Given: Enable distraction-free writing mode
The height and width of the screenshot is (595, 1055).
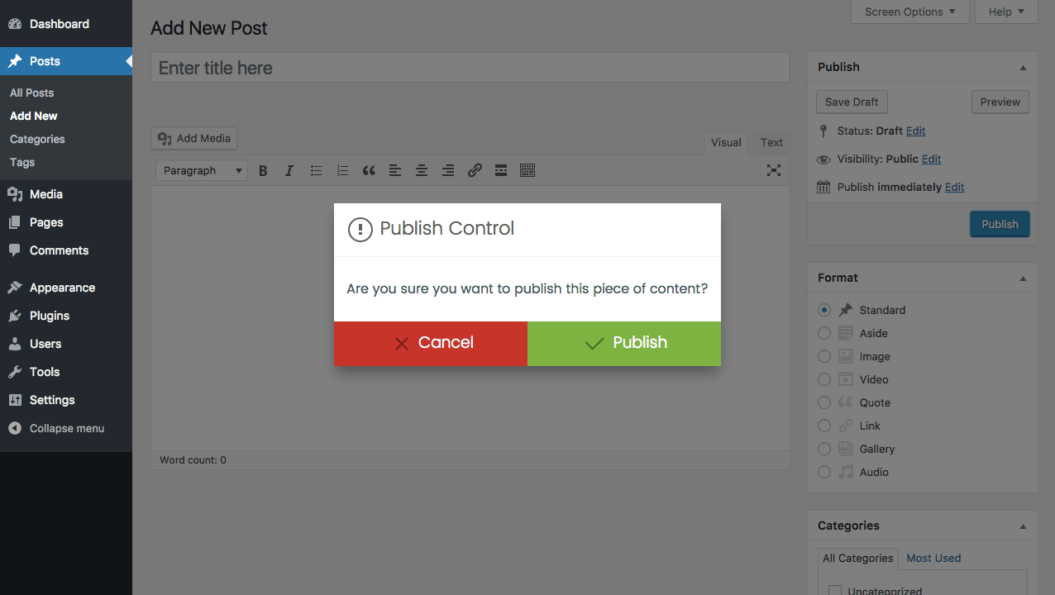Looking at the screenshot, I should 774,170.
